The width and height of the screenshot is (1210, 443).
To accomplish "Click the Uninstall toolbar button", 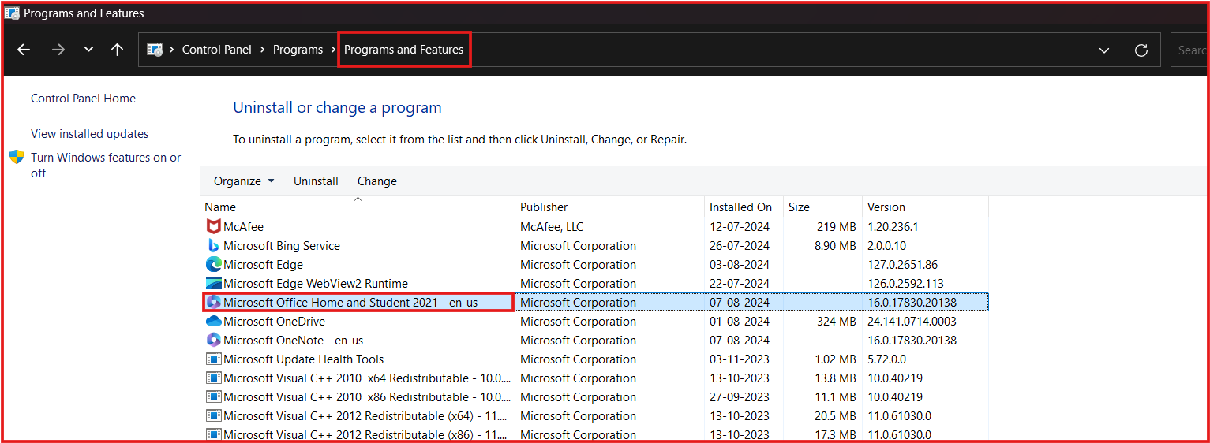I will [316, 181].
